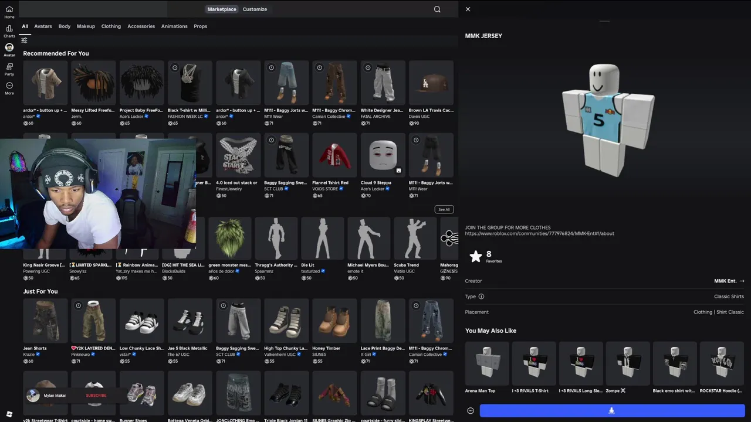Open the White Designer Jeans item
The height and width of the screenshot is (422, 751).
tap(383, 93)
